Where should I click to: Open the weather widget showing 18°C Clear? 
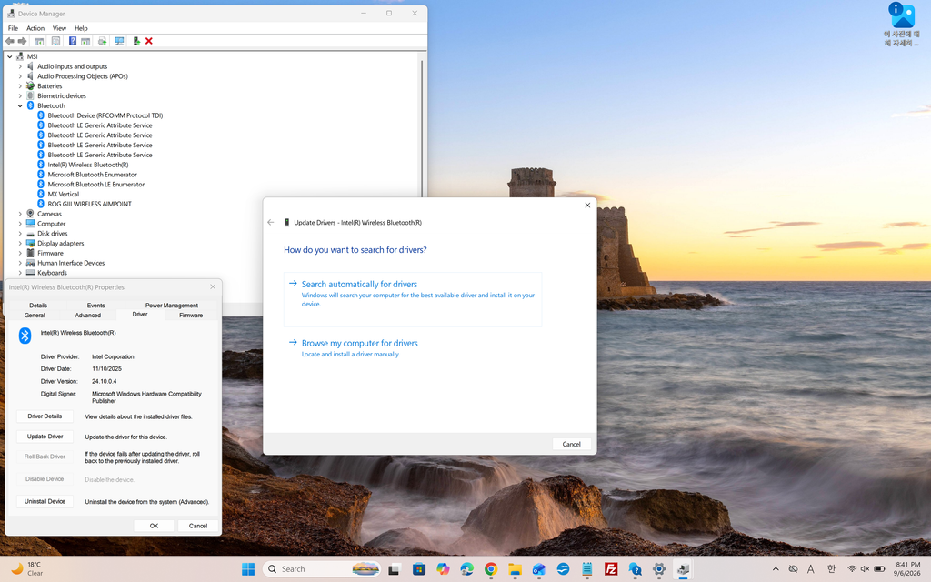tap(27, 569)
